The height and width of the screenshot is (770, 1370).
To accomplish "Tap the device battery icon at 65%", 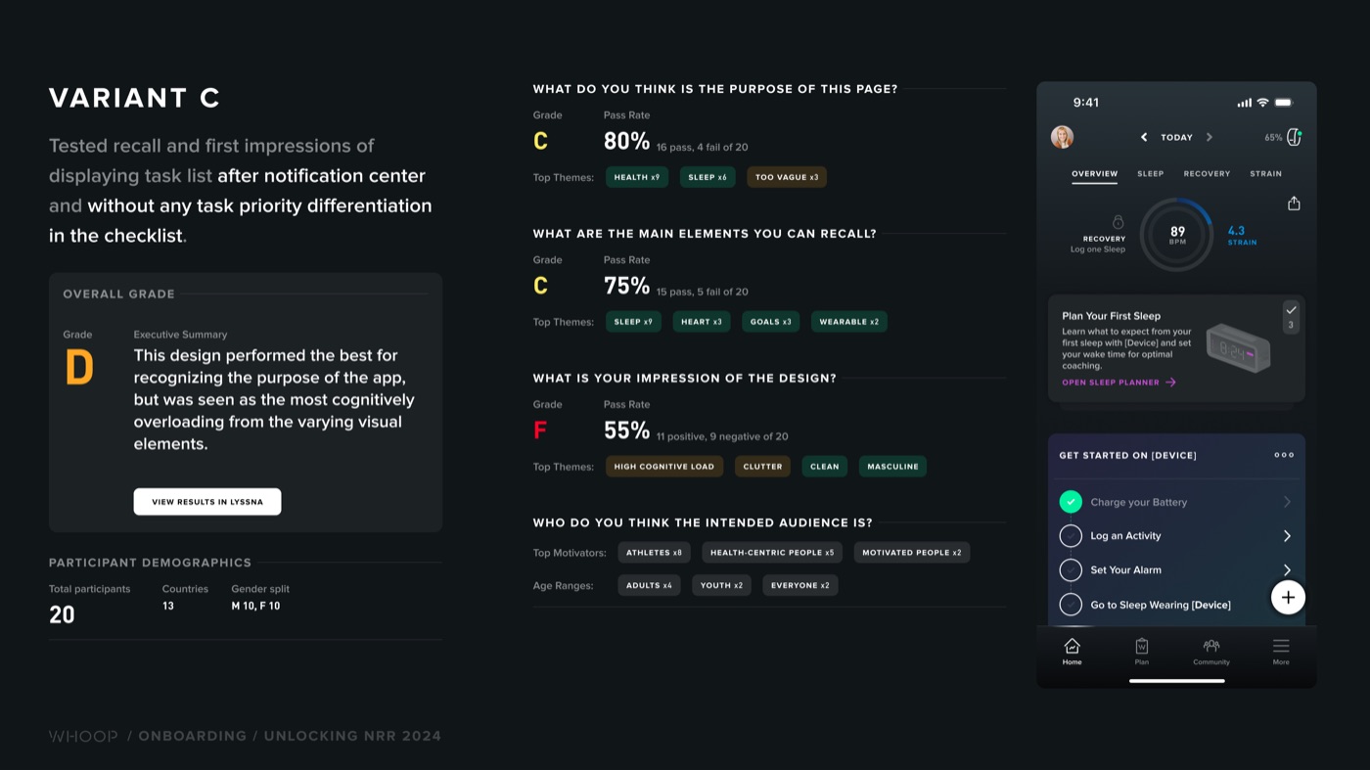I will click(1294, 137).
